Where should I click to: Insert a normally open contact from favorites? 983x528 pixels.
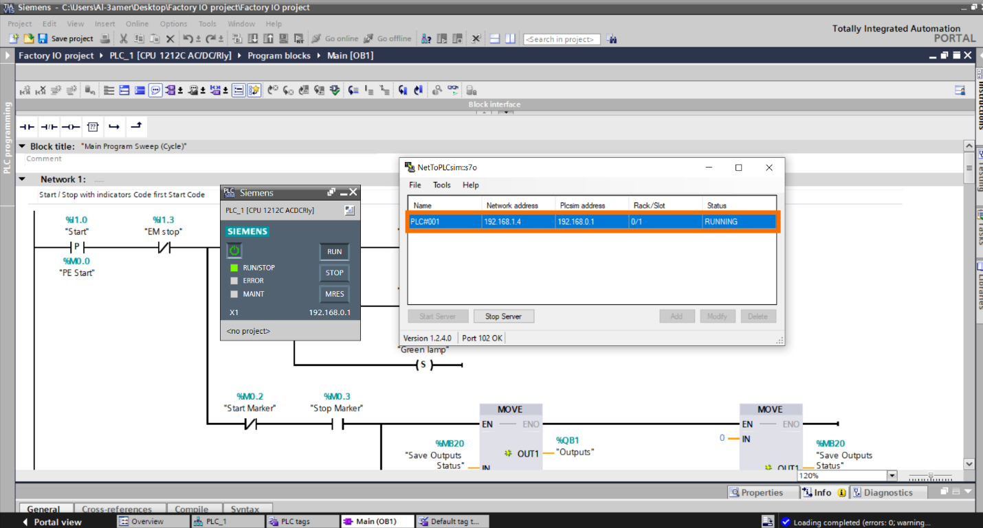(x=27, y=127)
